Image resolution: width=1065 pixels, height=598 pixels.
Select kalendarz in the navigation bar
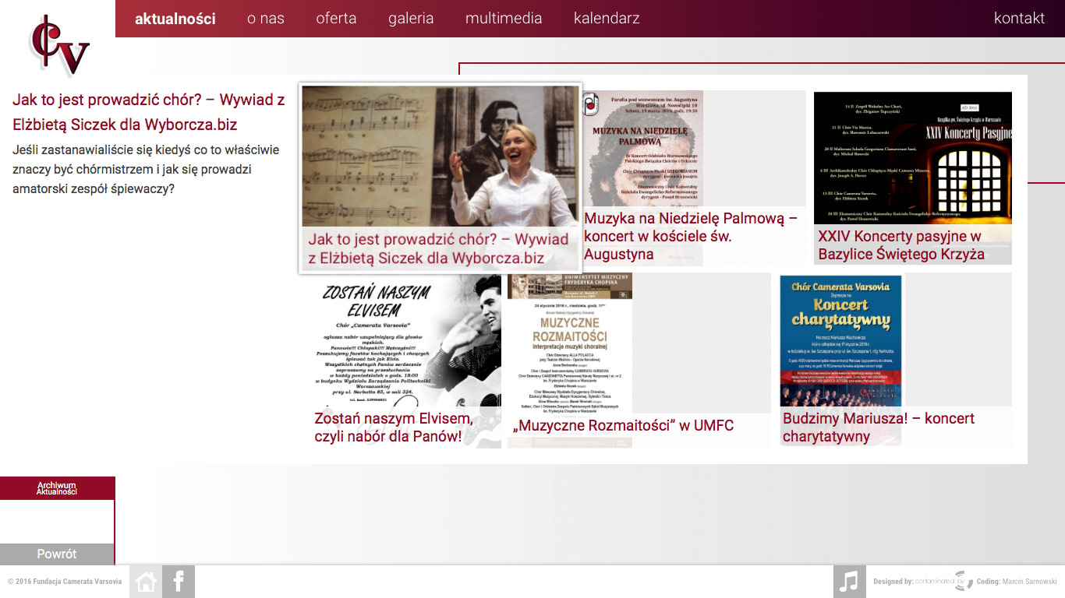coord(607,19)
